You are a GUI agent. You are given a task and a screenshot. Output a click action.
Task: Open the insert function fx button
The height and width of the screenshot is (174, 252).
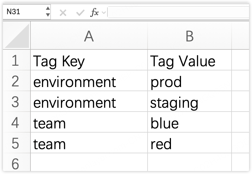coord(94,13)
